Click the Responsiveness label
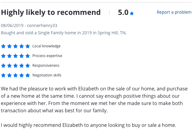The image size is (194, 132). pos(46,66)
